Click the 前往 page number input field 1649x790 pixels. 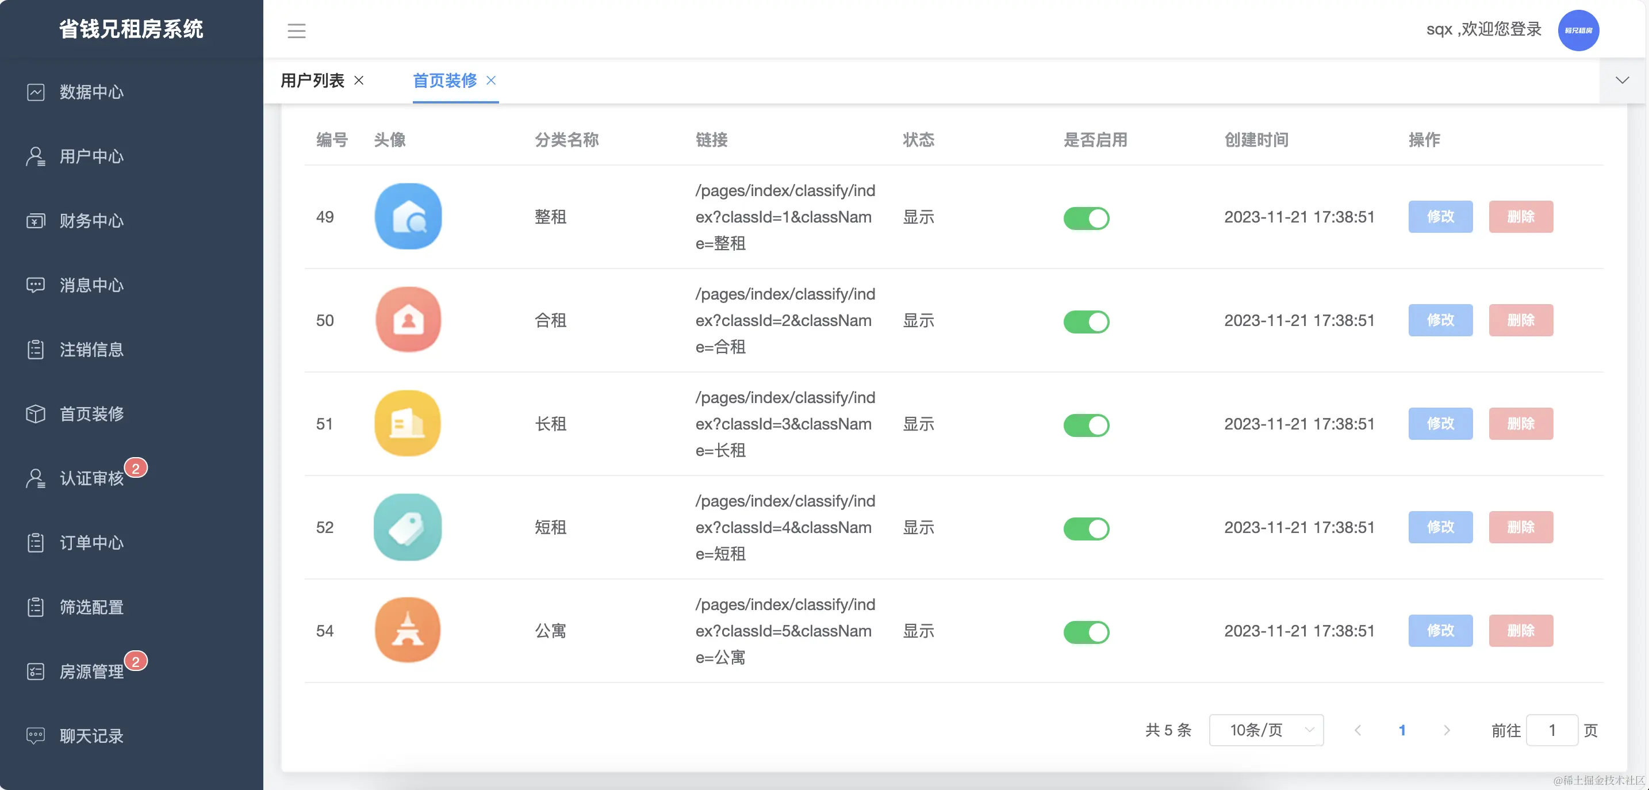1551,730
